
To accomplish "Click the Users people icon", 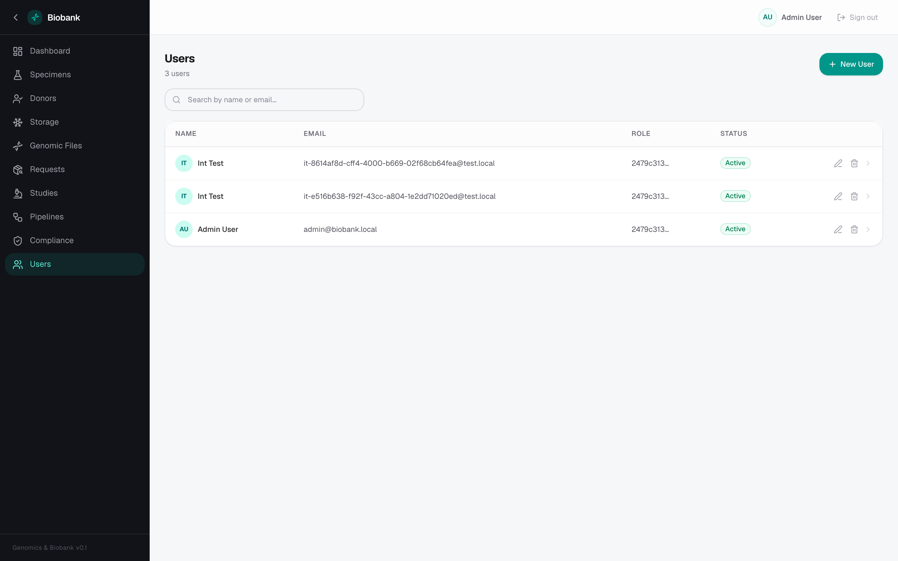I will [18, 264].
